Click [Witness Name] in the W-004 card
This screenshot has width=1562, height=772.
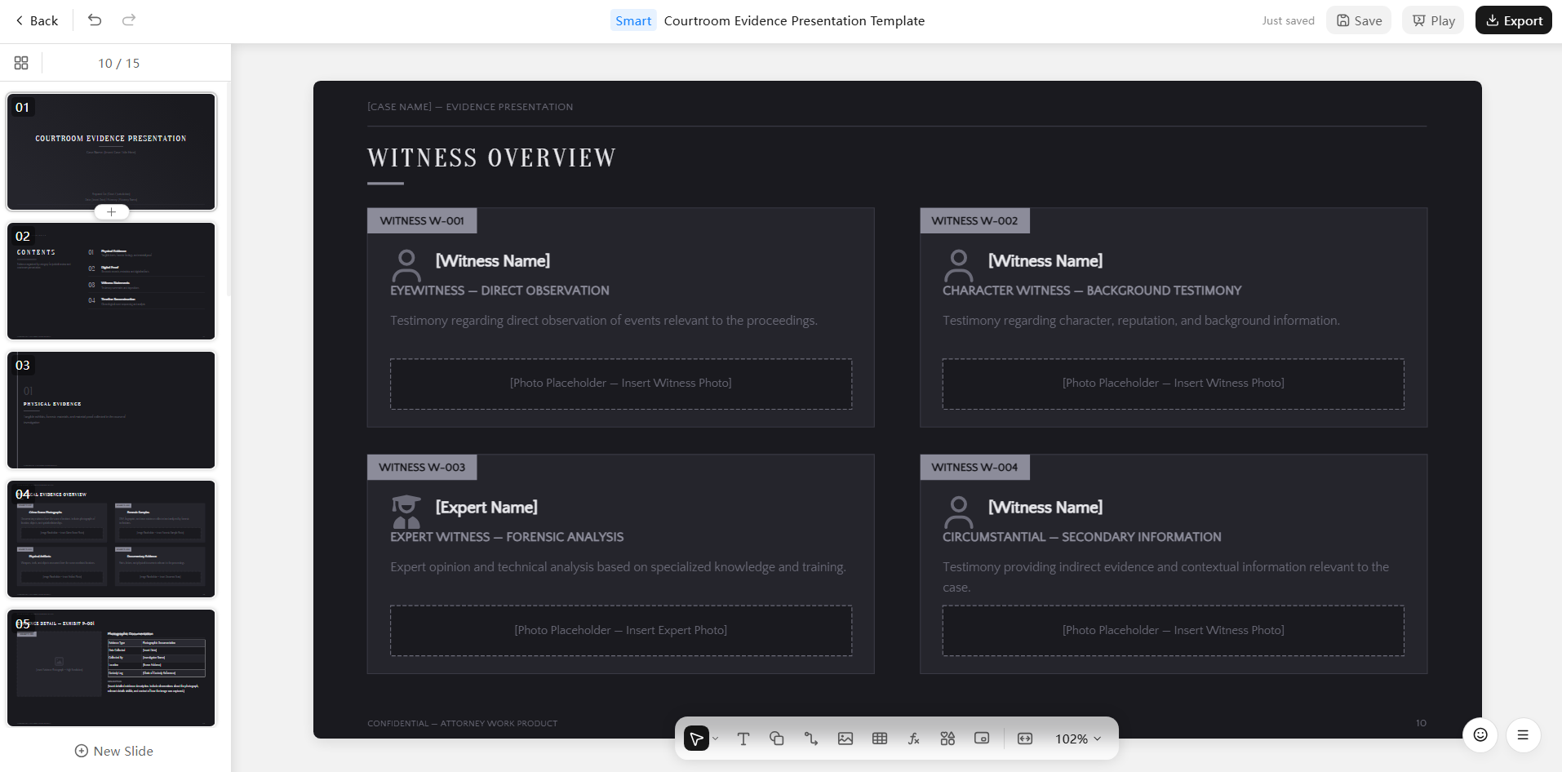click(1045, 507)
